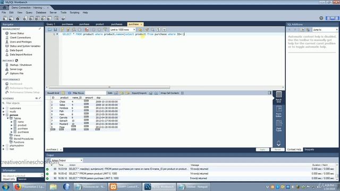Toggle left sidebar panel visibility
The width and height of the screenshot is (340, 191).
click(328, 18)
